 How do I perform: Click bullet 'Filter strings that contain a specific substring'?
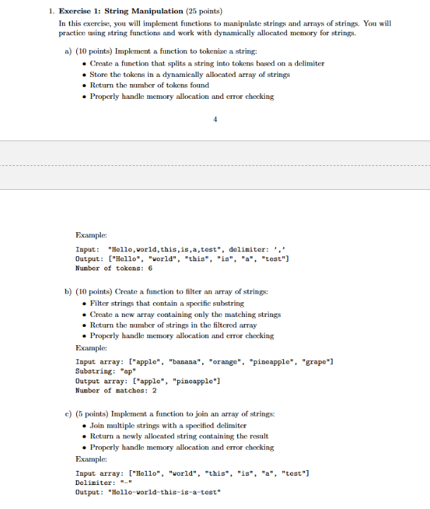[167, 304]
